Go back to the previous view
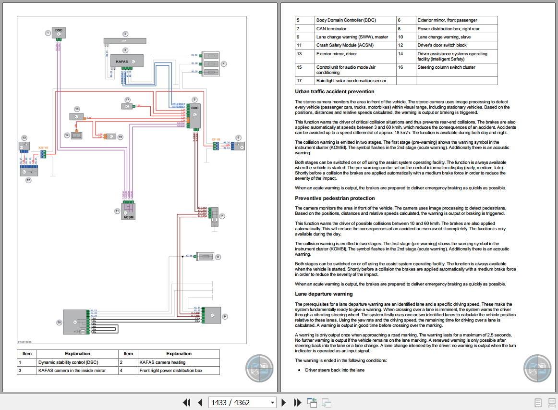Screen dimensions: 558x410 point(312,402)
